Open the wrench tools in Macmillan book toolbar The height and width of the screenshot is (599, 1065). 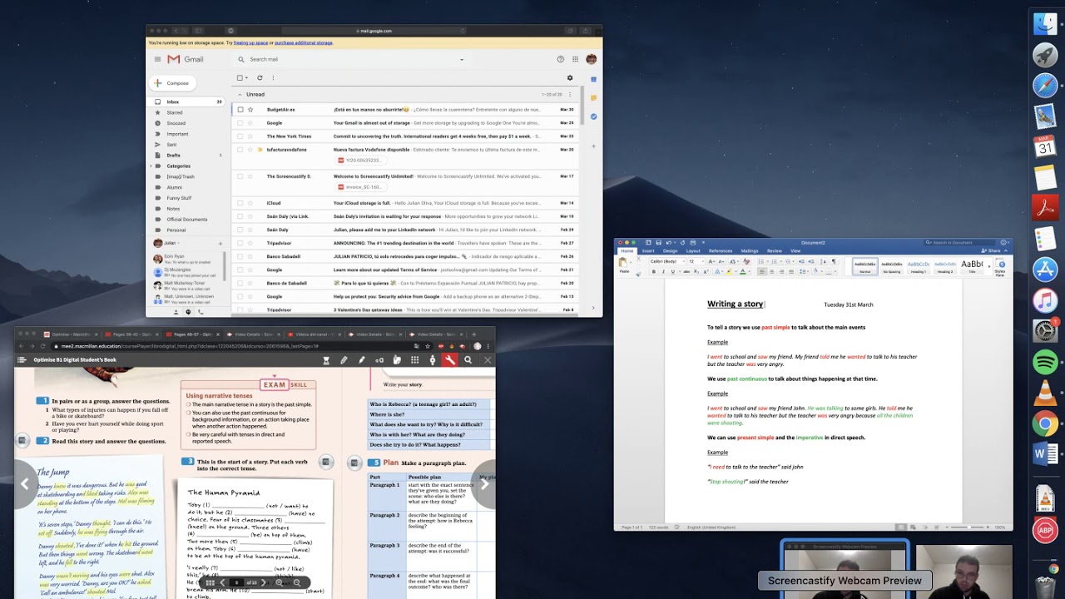click(x=449, y=360)
